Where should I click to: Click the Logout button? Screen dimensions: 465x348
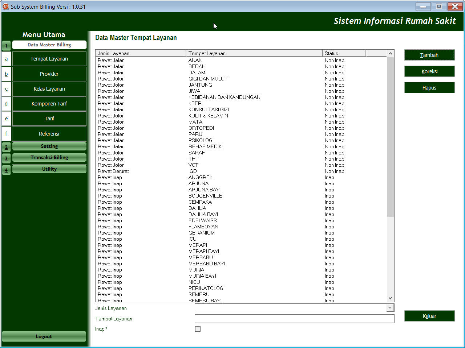click(44, 336)
